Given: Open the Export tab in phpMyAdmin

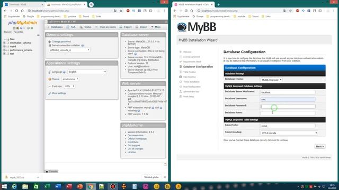Looking at the screenshot, I should (126, 27).
